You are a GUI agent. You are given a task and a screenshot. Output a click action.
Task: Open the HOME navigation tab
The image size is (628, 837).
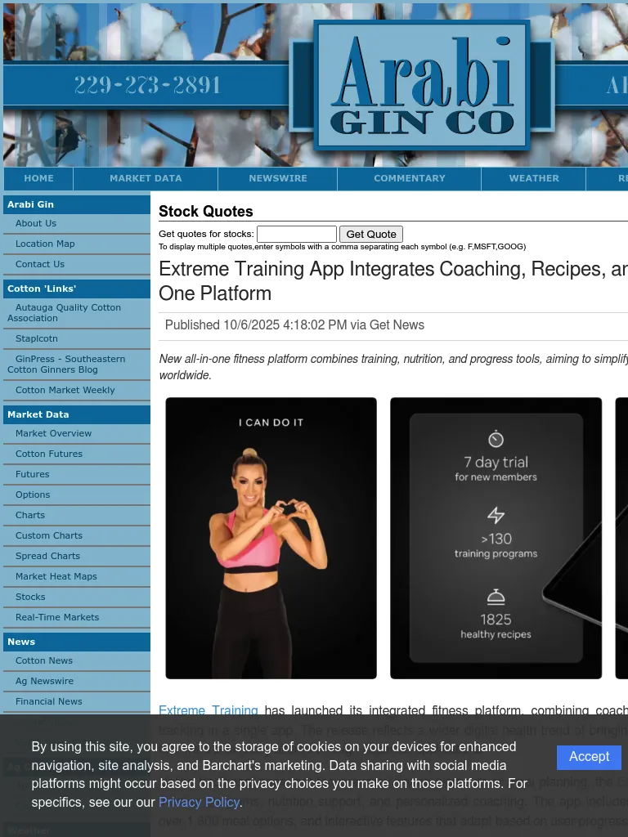pos(38,178)
